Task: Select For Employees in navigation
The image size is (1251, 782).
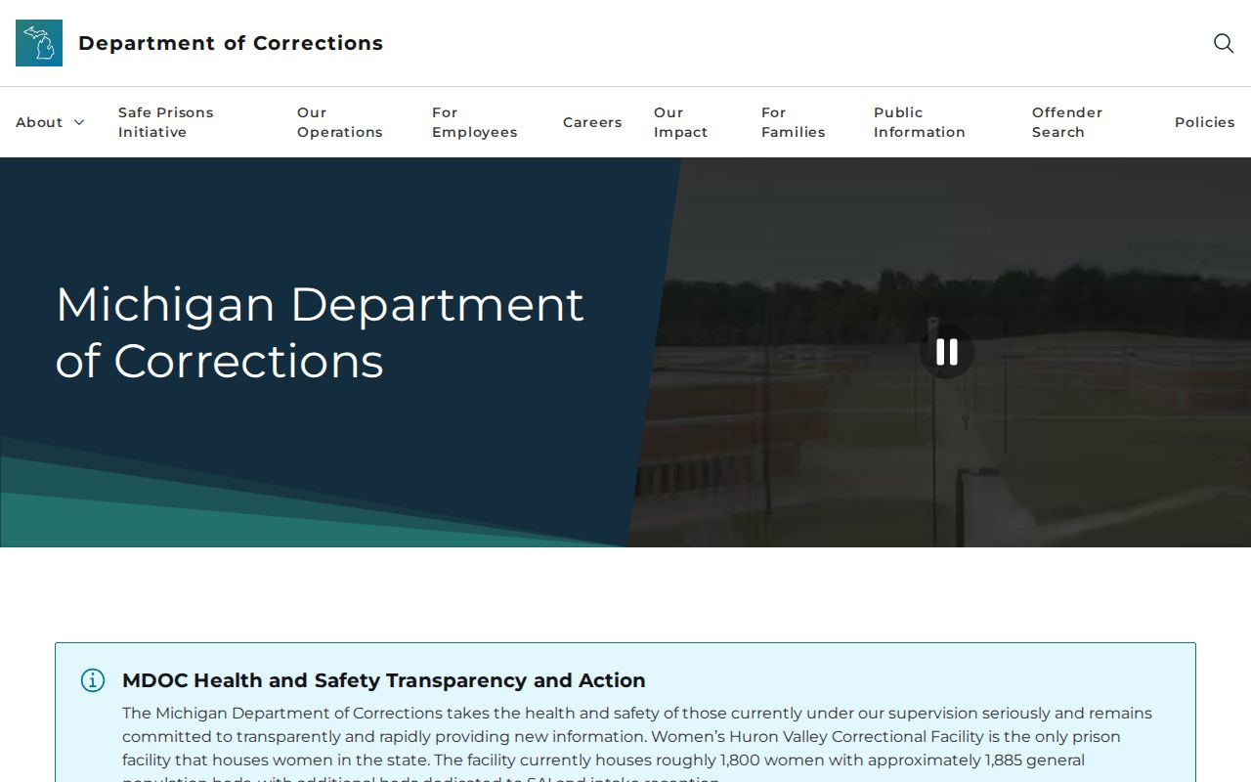Action: pos(475,122)
